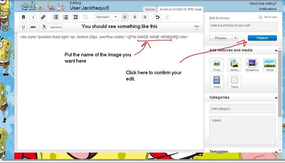Insert numbered list

pos(65,17)
